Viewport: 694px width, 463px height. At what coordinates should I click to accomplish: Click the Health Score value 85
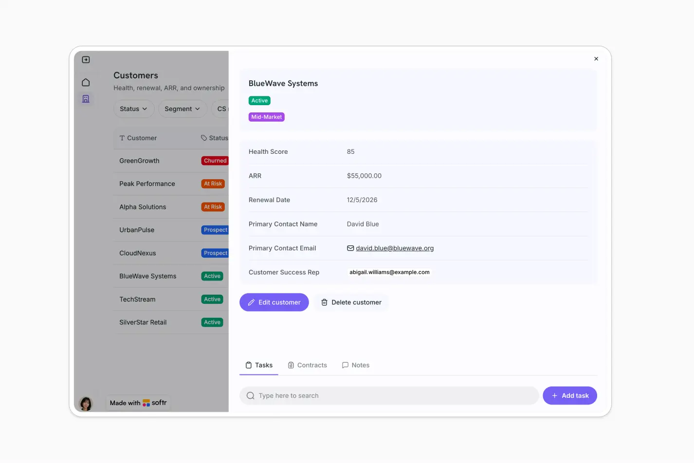(x=350, y=152)
